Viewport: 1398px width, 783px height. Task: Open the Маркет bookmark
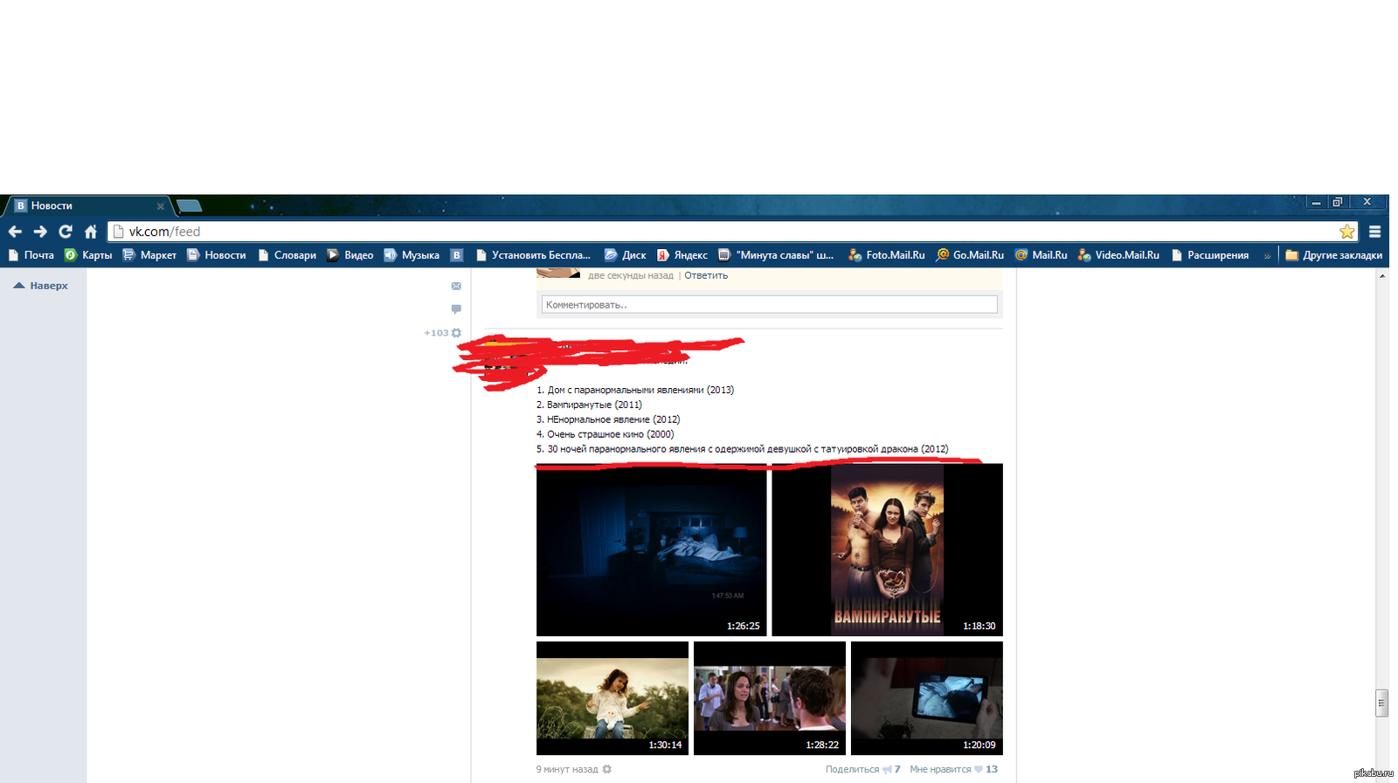(149, 255)
